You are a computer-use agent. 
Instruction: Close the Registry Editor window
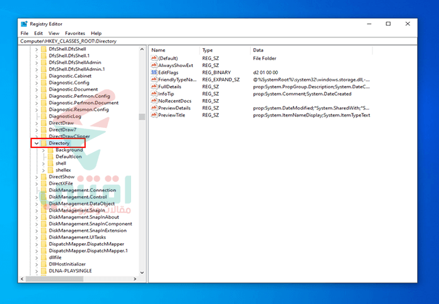[x=408, y=24]
